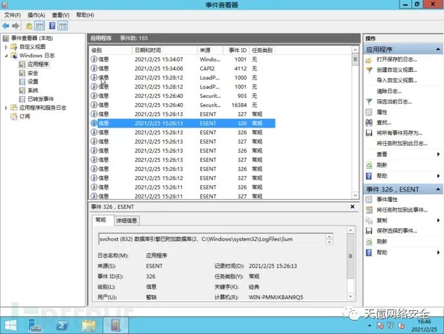
Task: Select the 15:26:12 ESENT event 327 row
Action: click(x=182, y=178)
